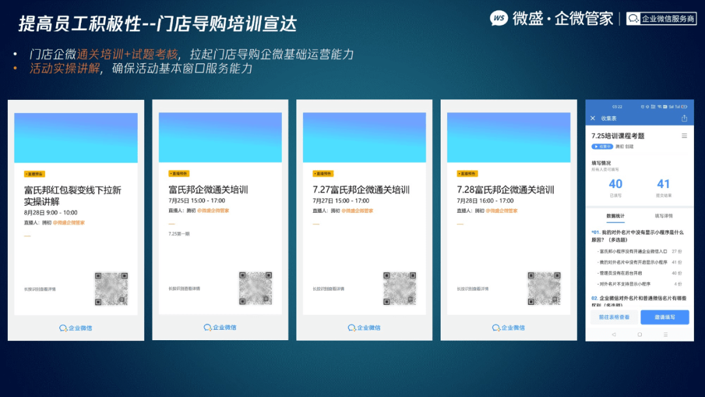Click the QR code on 7.28富氏邦企微通关培训 card
The image size is (705, 397).
(544, 288)
